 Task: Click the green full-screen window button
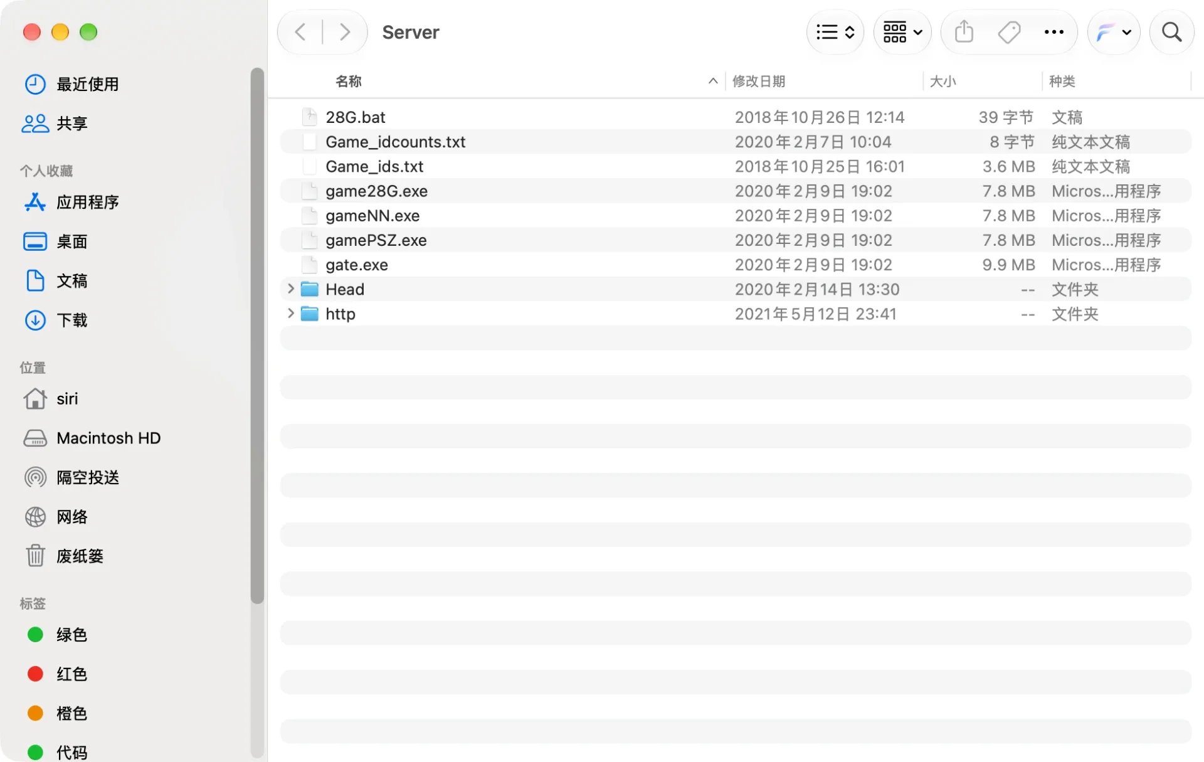(88, 32)
